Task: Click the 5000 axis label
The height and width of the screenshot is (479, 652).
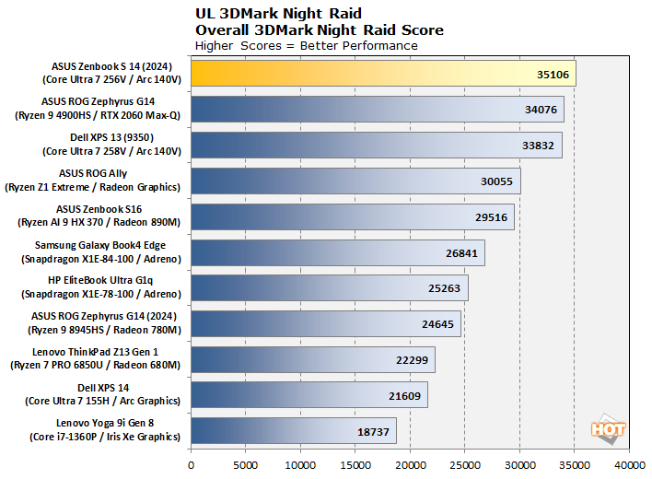Action: [245, 465]
